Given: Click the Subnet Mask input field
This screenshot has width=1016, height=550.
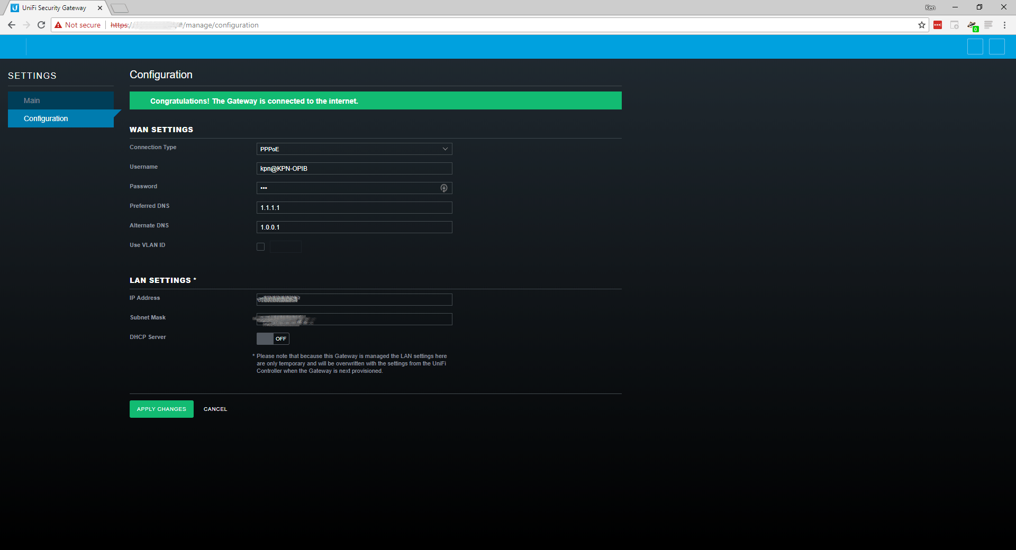Looking at the screenshot, I should pos(355,319).
